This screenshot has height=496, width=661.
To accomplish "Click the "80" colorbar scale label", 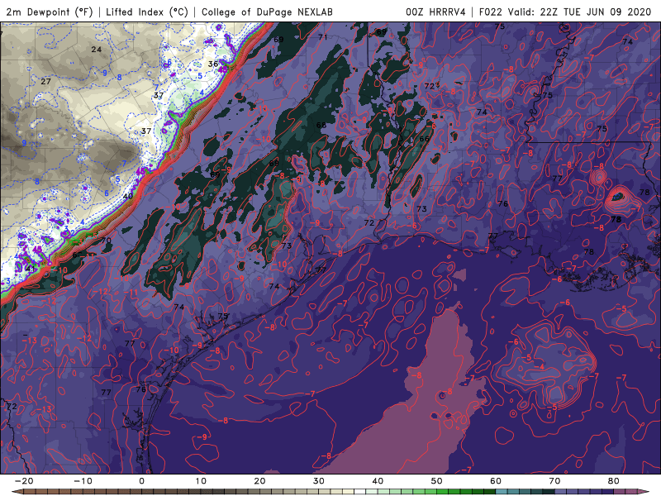I will click(x=614, y=481).
